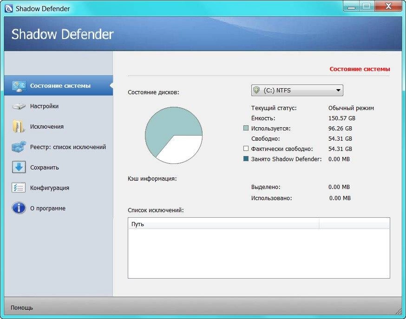Click the disk usage pie chart
Viewport: 406px width, 319px height.
(174, 135)
